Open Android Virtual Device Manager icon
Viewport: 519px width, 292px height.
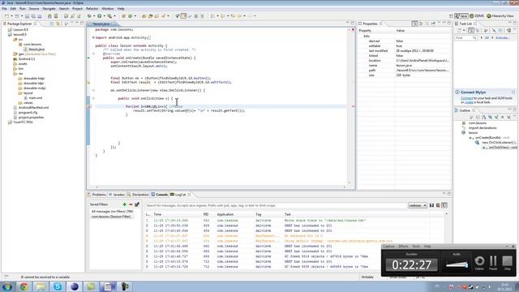(56, 16)
